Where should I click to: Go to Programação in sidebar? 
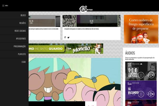pyautogui.click(x=20, y=46)
